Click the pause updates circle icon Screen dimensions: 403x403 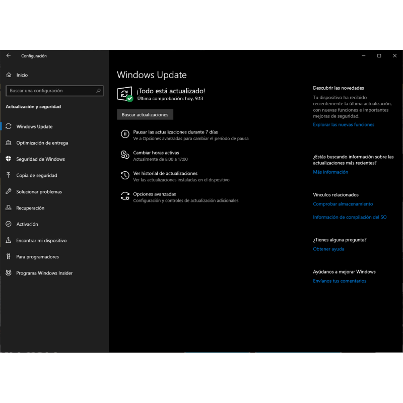tap(125, 134)
